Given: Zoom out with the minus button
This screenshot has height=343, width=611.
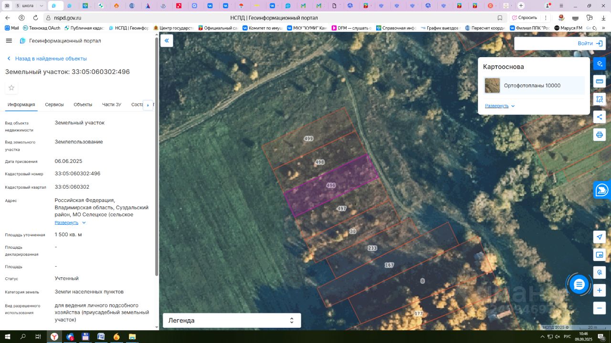Looking at the screenshot, I should [600, 308].
